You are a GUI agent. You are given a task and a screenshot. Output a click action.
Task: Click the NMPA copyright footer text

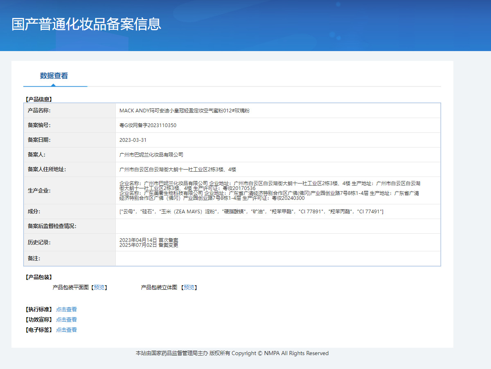pyautogui.click(x=232, y=353)
